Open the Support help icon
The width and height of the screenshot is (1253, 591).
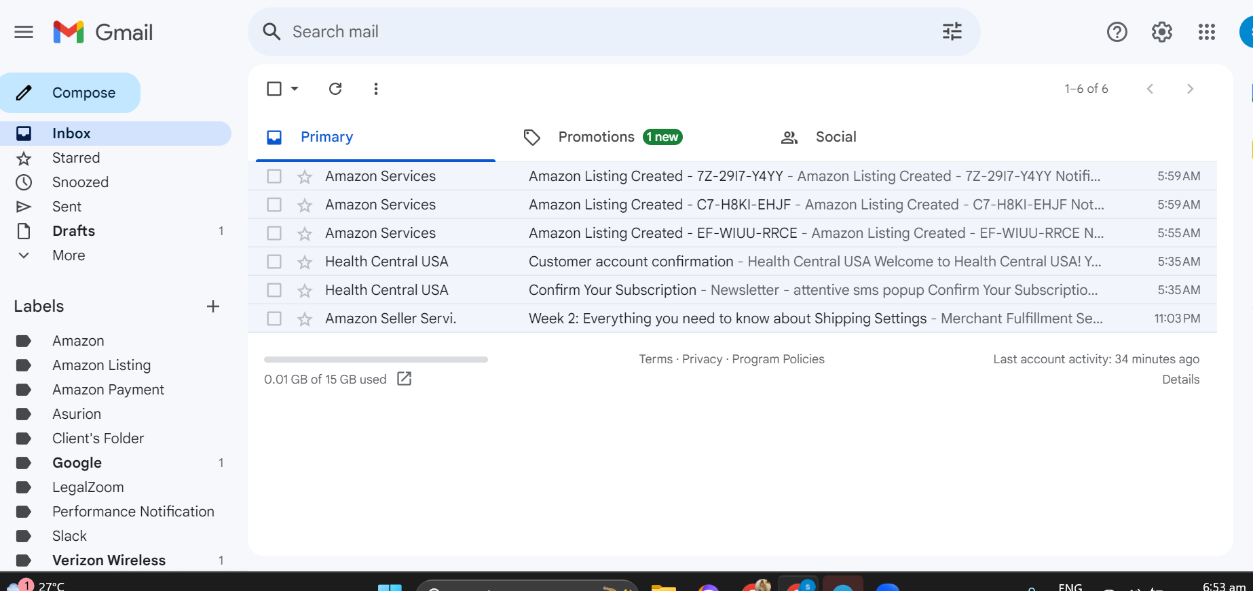click(x=1117, y=32)
